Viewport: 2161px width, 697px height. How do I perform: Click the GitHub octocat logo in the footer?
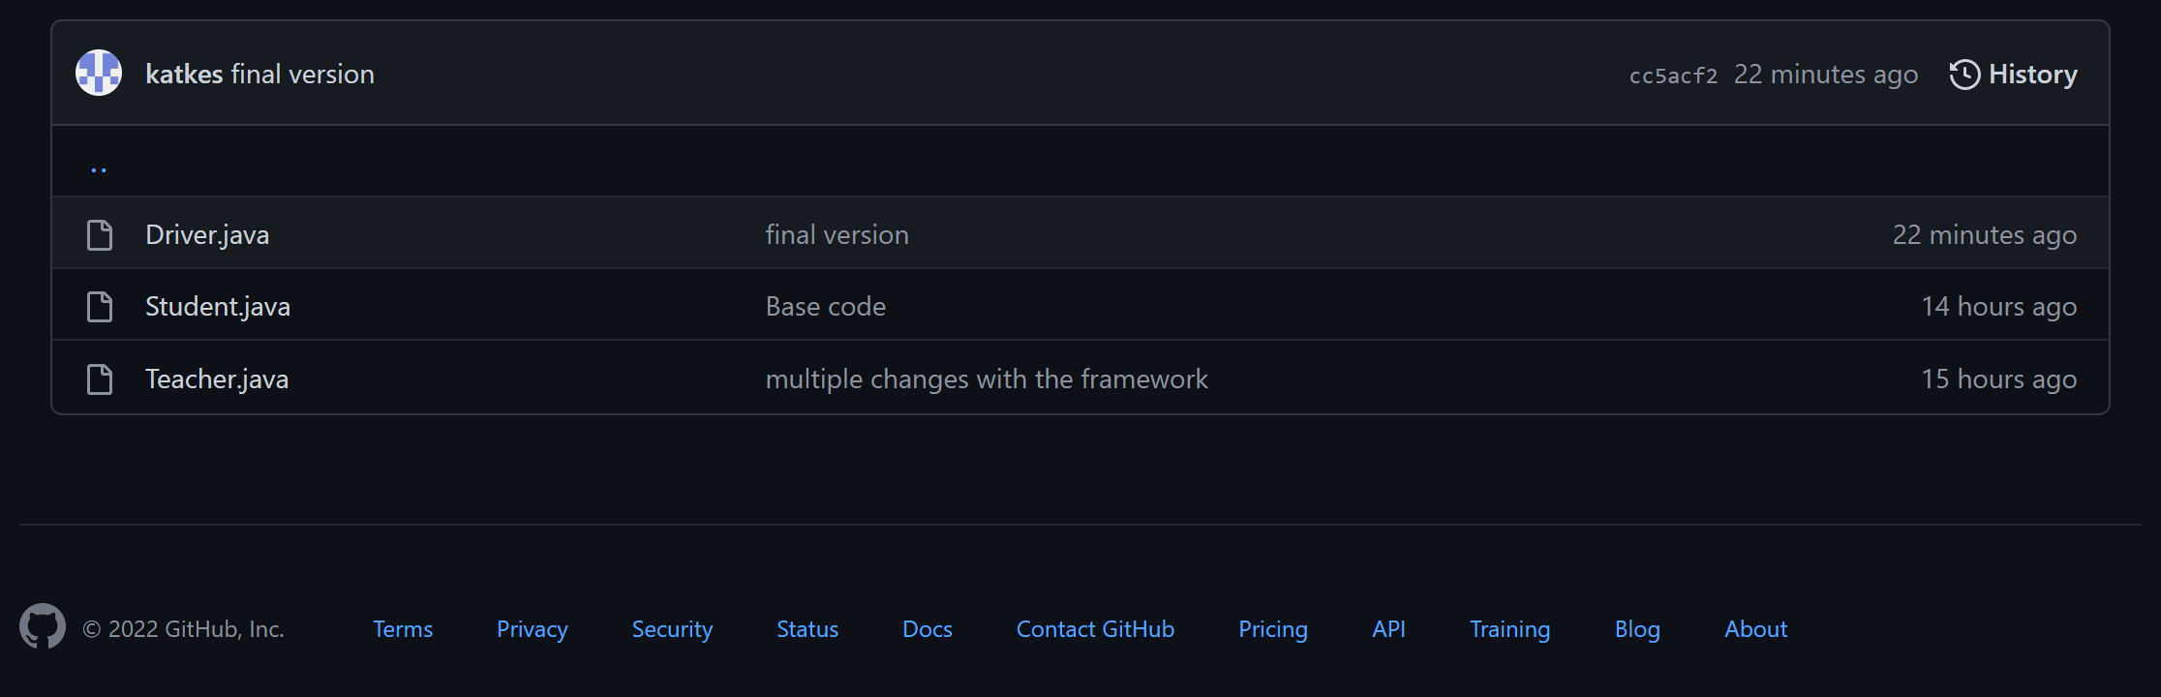41,627
